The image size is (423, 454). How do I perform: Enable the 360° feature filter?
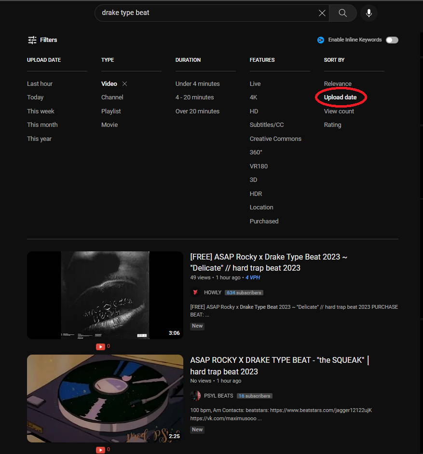pos(256,152)
